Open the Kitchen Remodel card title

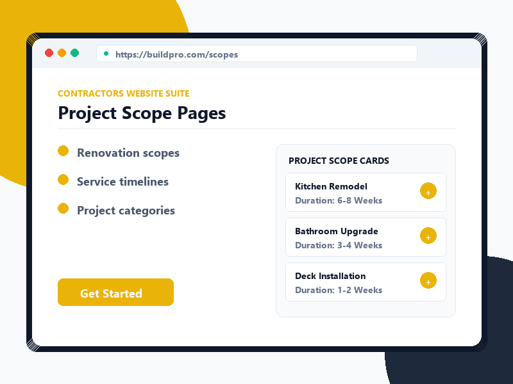click(x=331, y=186)
